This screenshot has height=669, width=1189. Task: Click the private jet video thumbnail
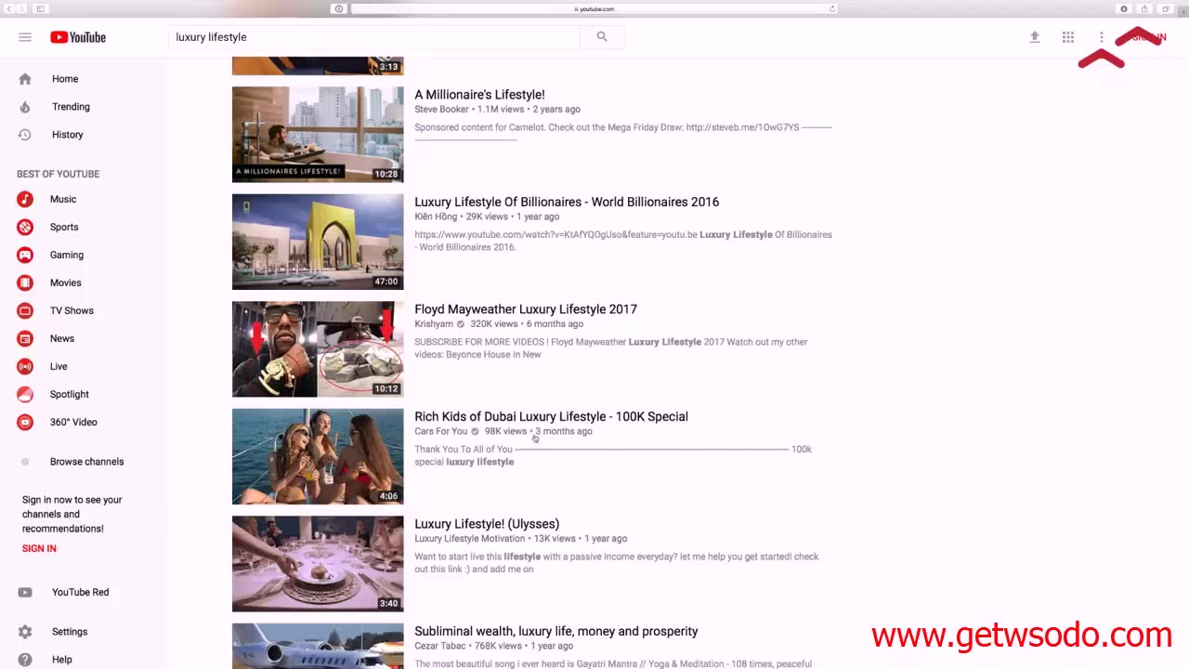point(318,646)
